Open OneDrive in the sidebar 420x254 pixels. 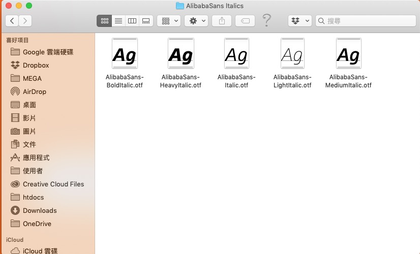click(48, 224)
